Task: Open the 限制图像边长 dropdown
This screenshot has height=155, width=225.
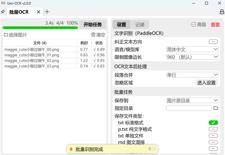Action: [192, 57]
